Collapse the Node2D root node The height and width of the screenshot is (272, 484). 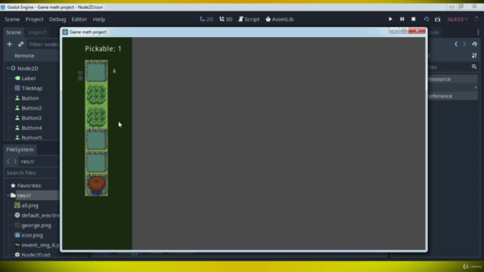pos(8,68)
